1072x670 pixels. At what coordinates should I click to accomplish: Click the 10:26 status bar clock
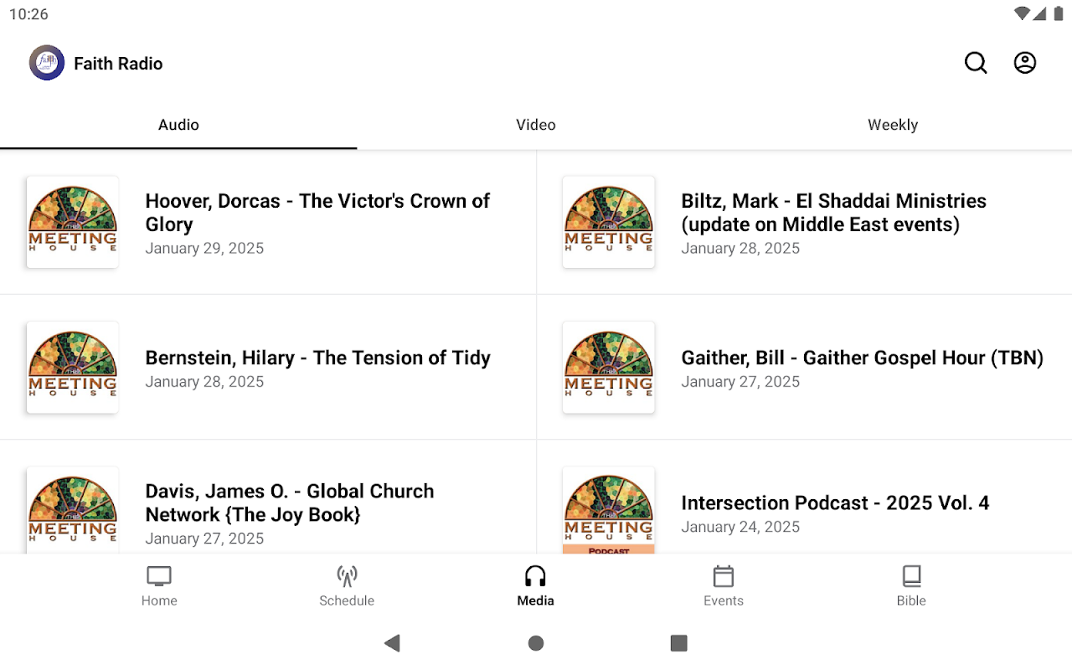pos(28,14)
